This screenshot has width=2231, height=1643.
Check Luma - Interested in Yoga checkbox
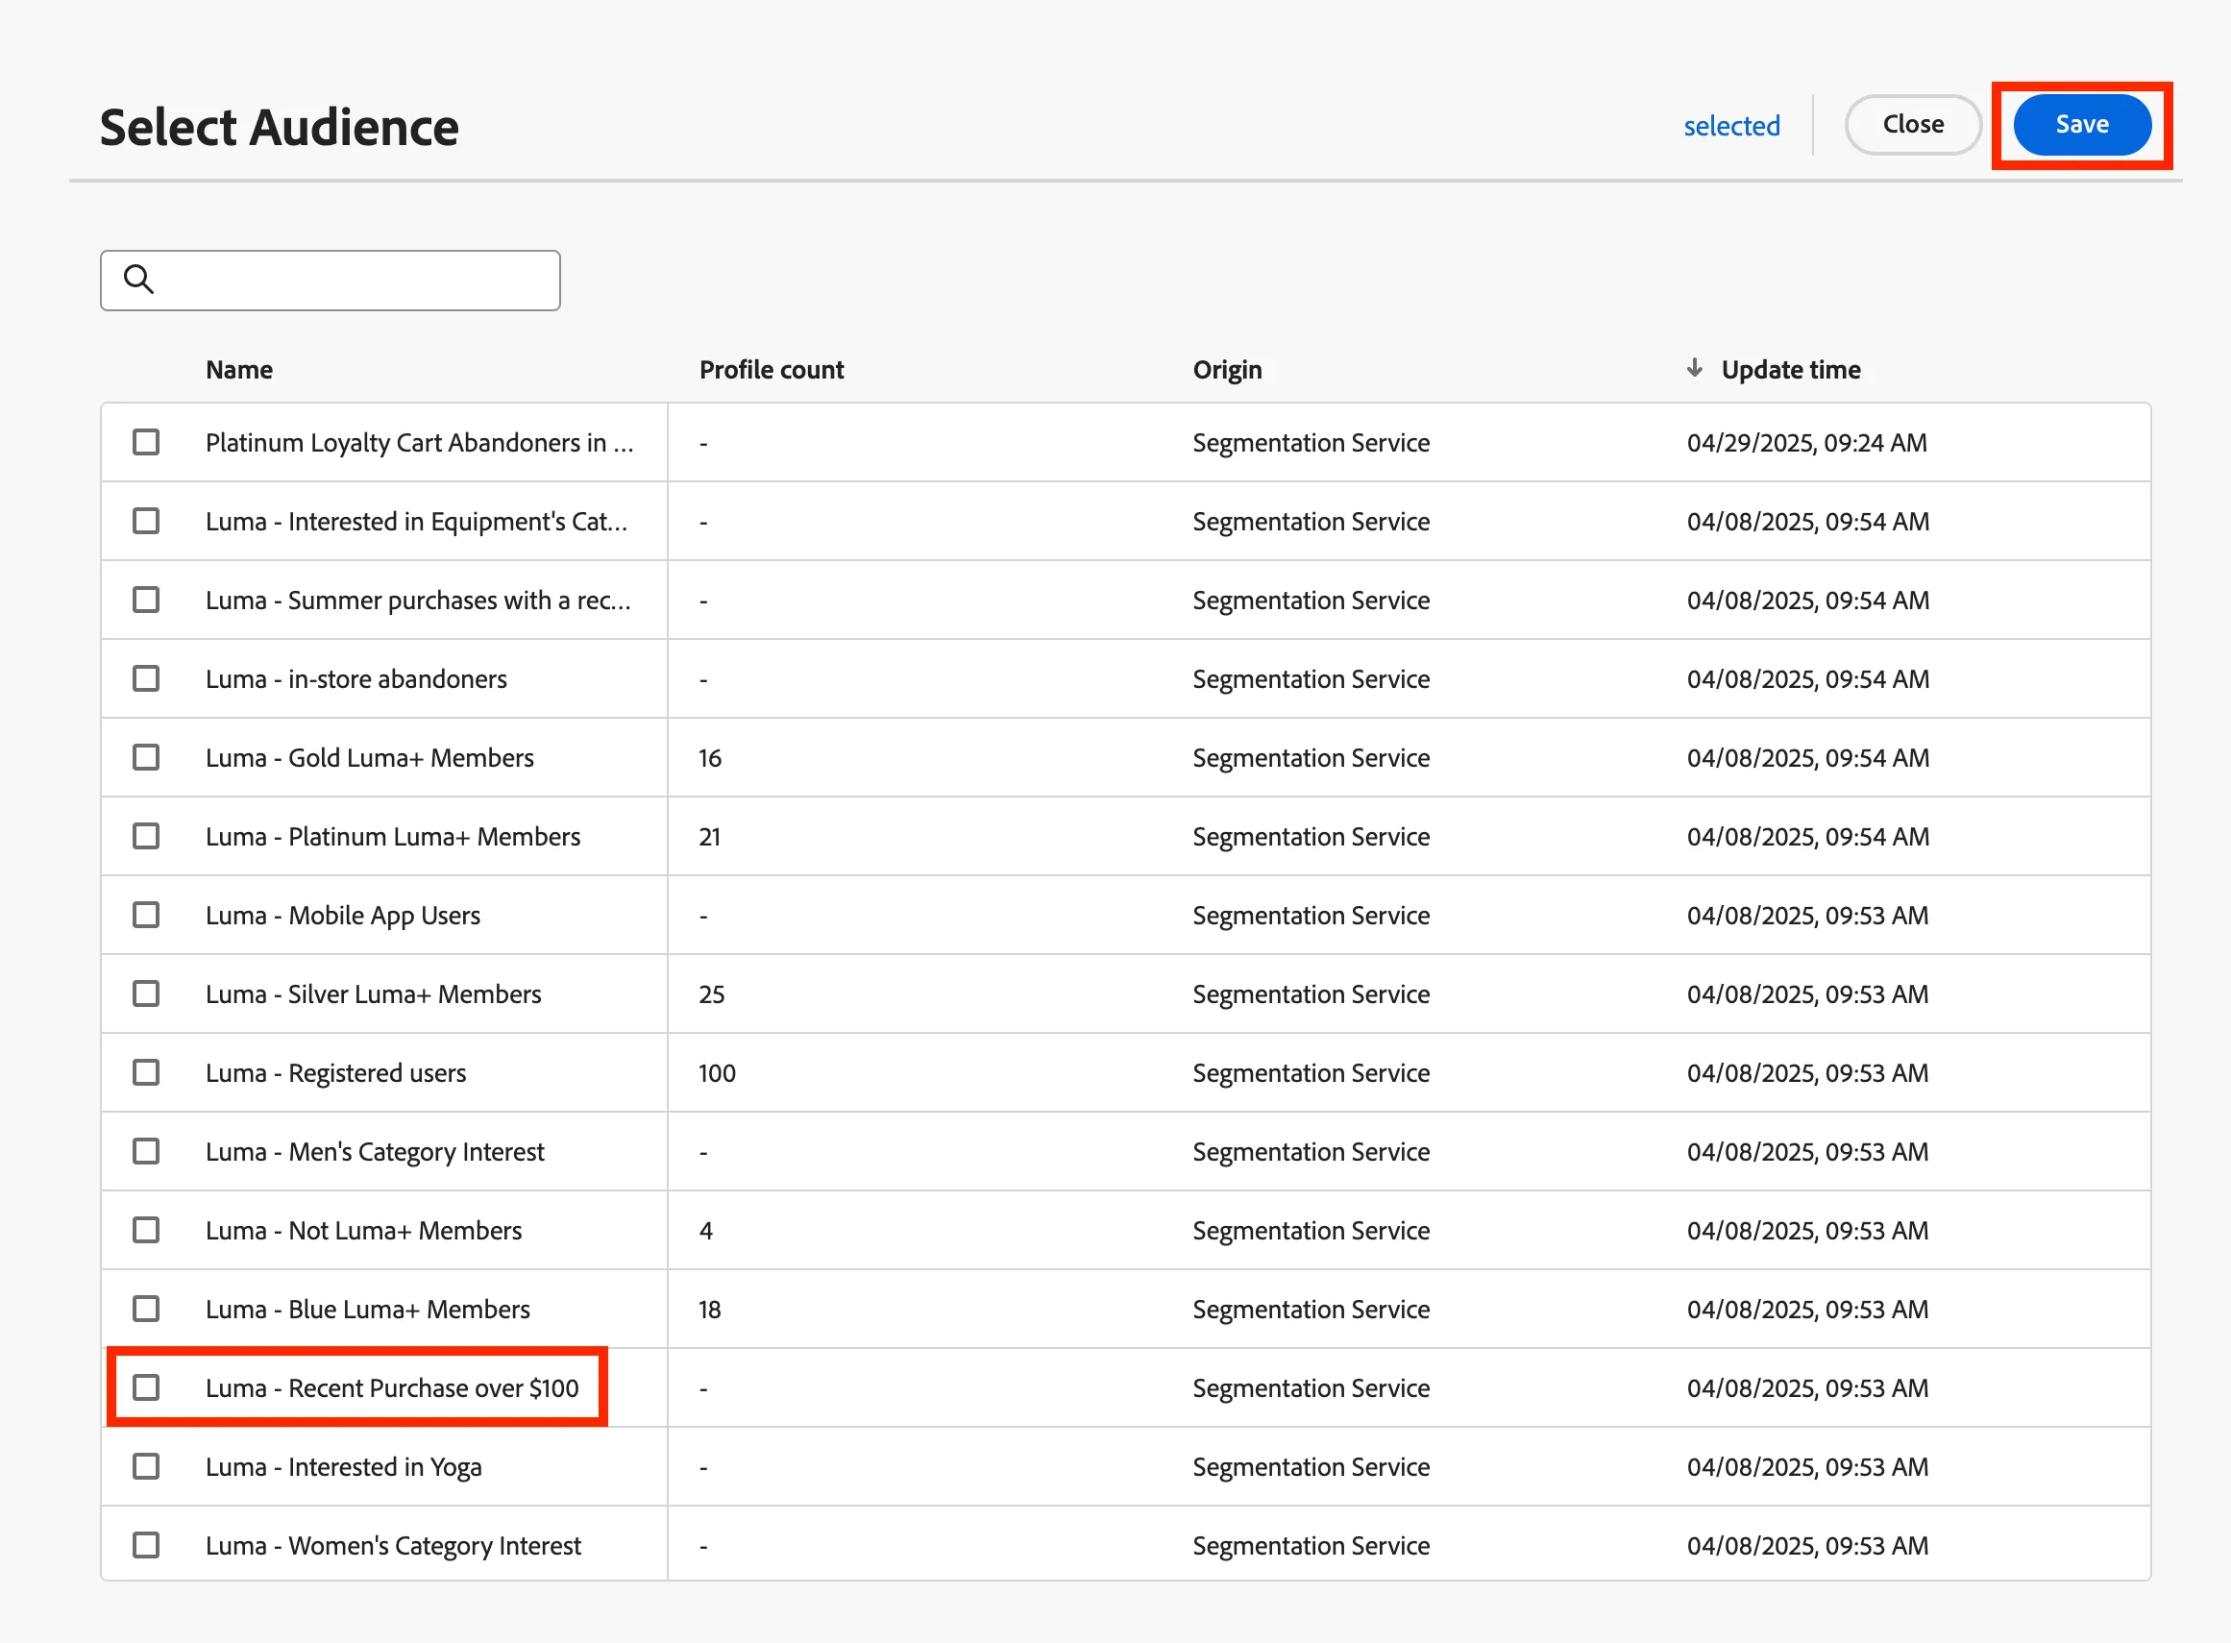point(146,1466)
